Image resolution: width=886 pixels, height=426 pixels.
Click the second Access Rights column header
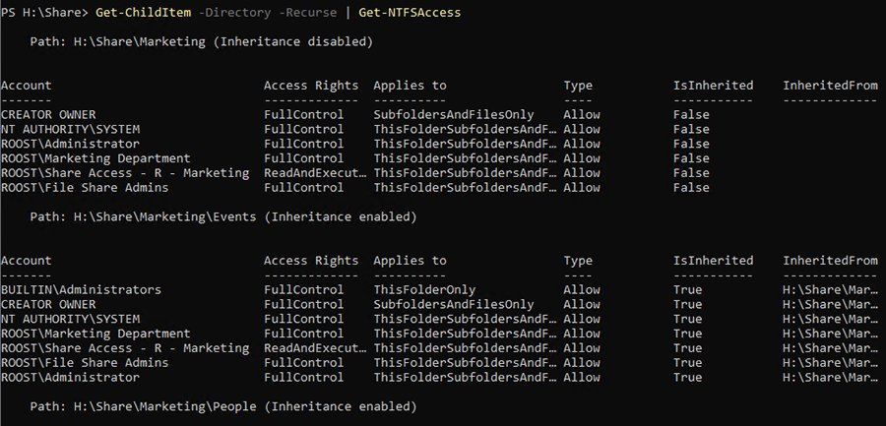(x=311, y=261)
